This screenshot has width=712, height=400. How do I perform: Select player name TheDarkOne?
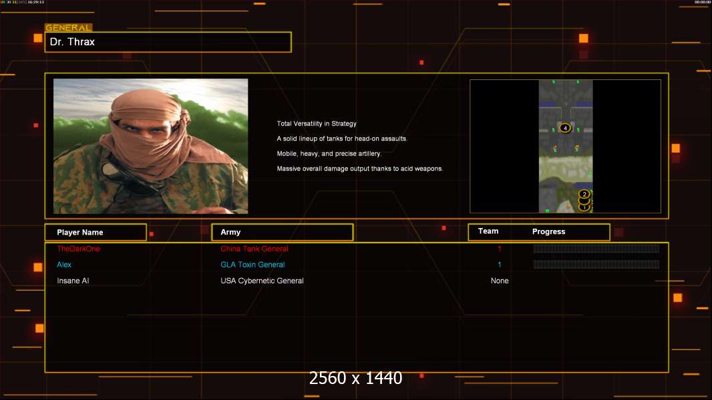coord(79,249)
